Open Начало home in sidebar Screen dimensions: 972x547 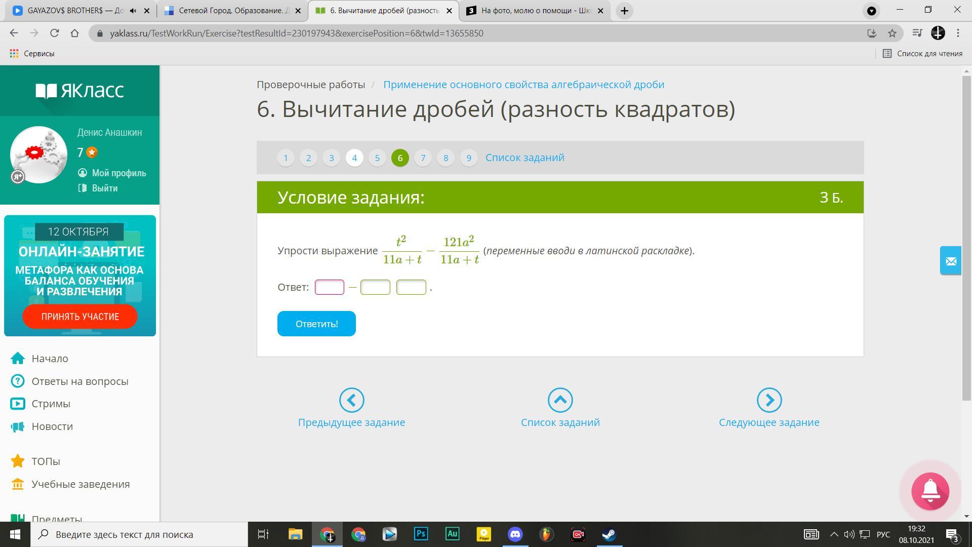(50, 359)
